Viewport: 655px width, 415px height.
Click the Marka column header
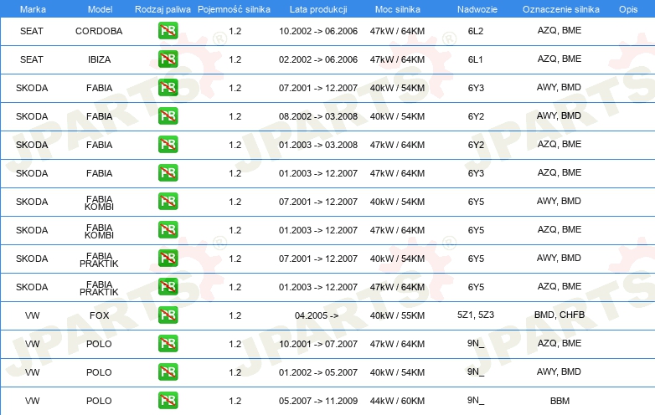tap(32, 8)
